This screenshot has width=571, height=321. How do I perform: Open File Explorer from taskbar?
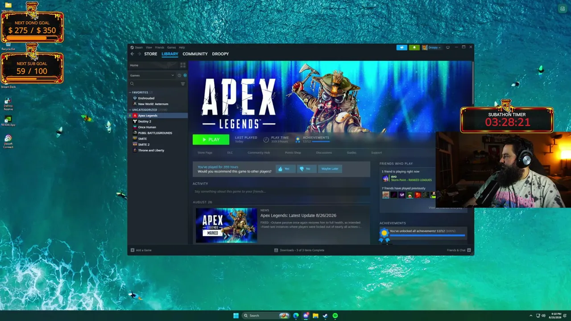pos(315,316)
